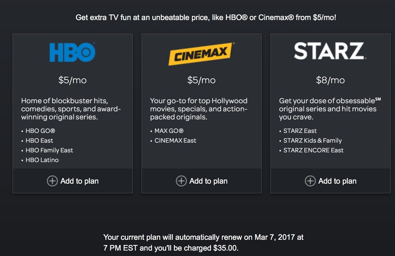The image size is (395, 256).
Task: Add STARZ to plan
Action: click(x=331, y=181)
